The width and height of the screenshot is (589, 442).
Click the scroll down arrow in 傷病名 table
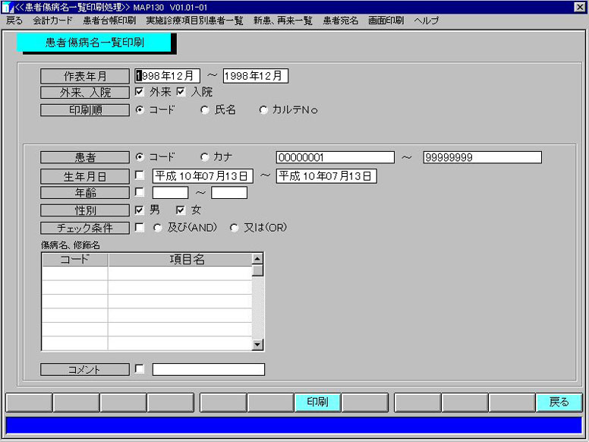pyautogui.click(x=258, y=345)
